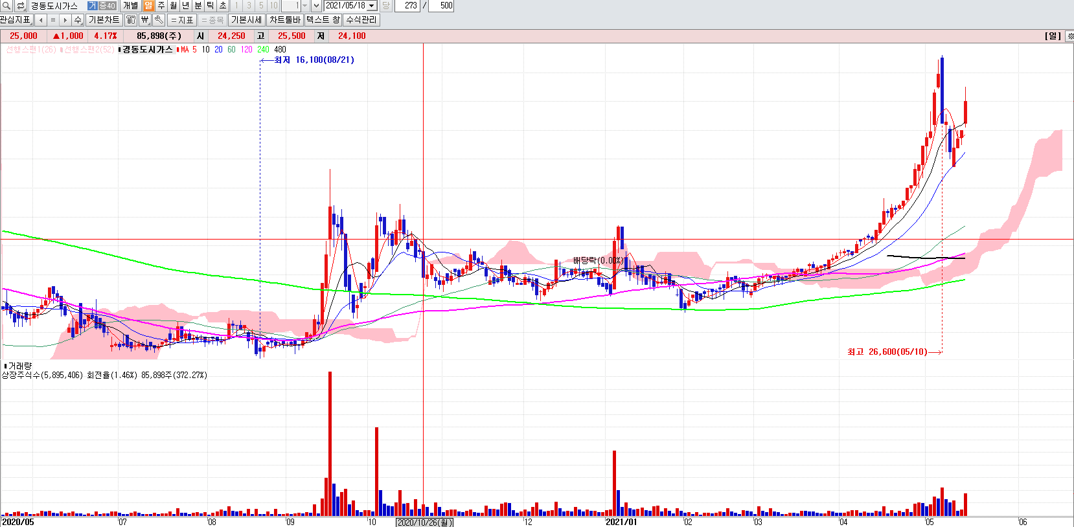Image resolution: width=1074 pixels, height=527 pixels.
Task: Open the wrench settings icon
Action: [x=159, y=20]
